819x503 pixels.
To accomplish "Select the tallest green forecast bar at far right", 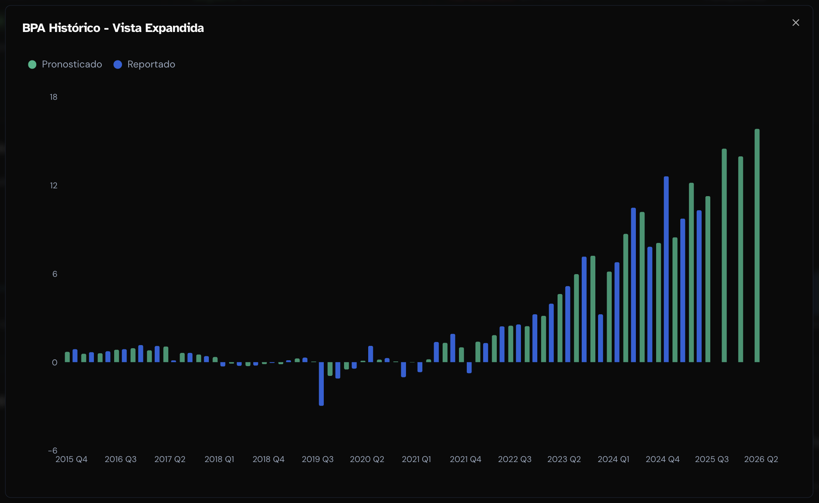I will [x=757, y=246].
